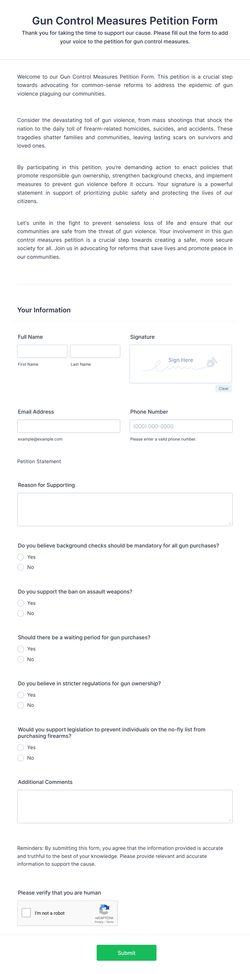This screenshot has height=974, width=250.
Task: Select No for assault weapons ban question
Action: click(20, 613)
